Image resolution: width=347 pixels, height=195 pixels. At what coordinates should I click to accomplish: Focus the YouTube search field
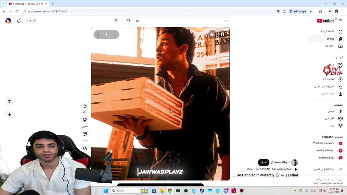point(182,21)
